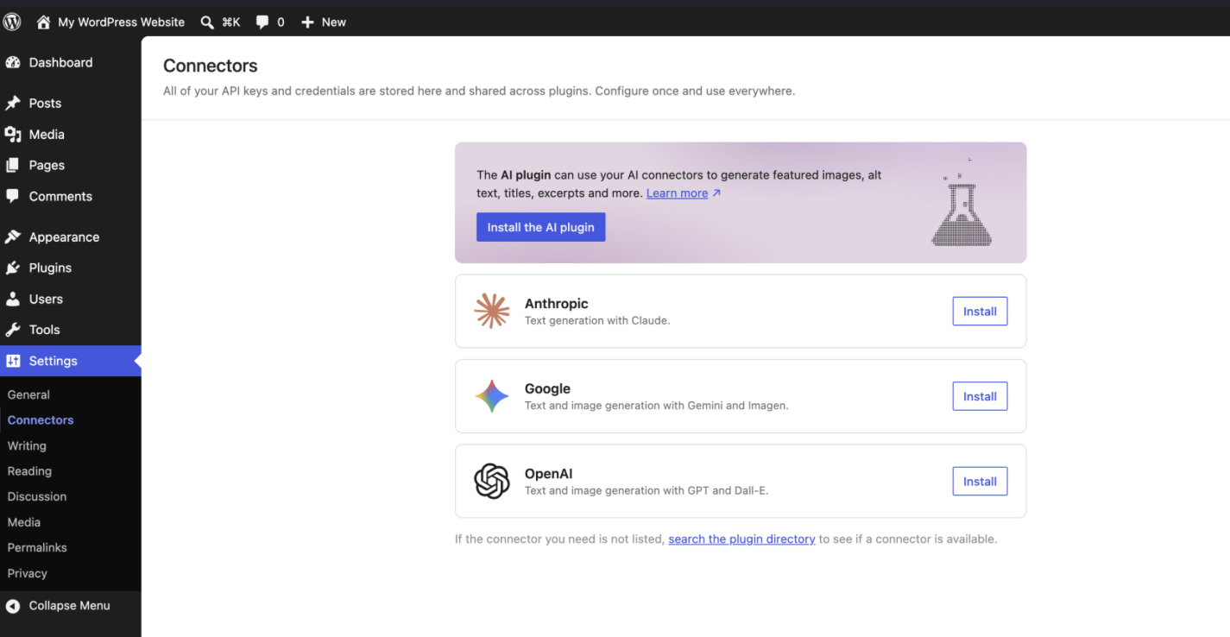This screenshot has width=1230, height=637.
Task: Follow the Learn more link
Action: pos(678,193)
